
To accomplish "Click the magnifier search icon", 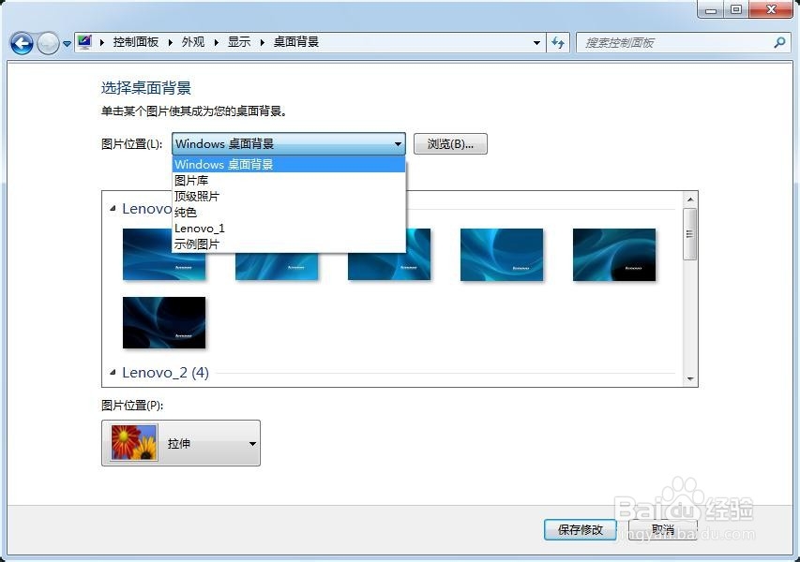I will click(x=779, y=43).
